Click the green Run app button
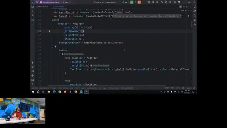Image resolution: width=227 pixels, height=128 pixels. (x=132, y=2)
